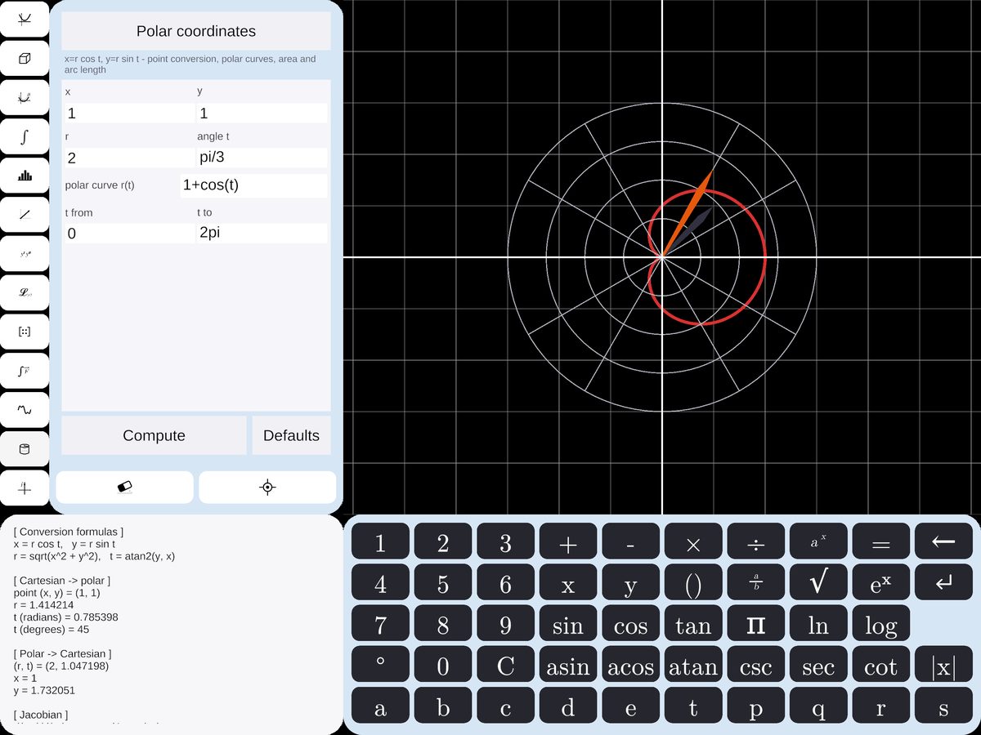Click the x value input field
This screenshot has height=735, width=981.
click(128, 114)
